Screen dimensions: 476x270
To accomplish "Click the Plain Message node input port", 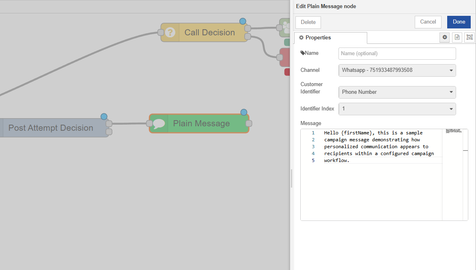I will tap(149, 123).
